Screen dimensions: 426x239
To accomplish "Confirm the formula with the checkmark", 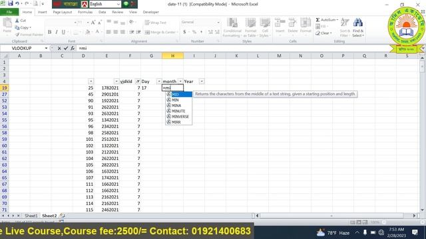I will pos(66,48).
